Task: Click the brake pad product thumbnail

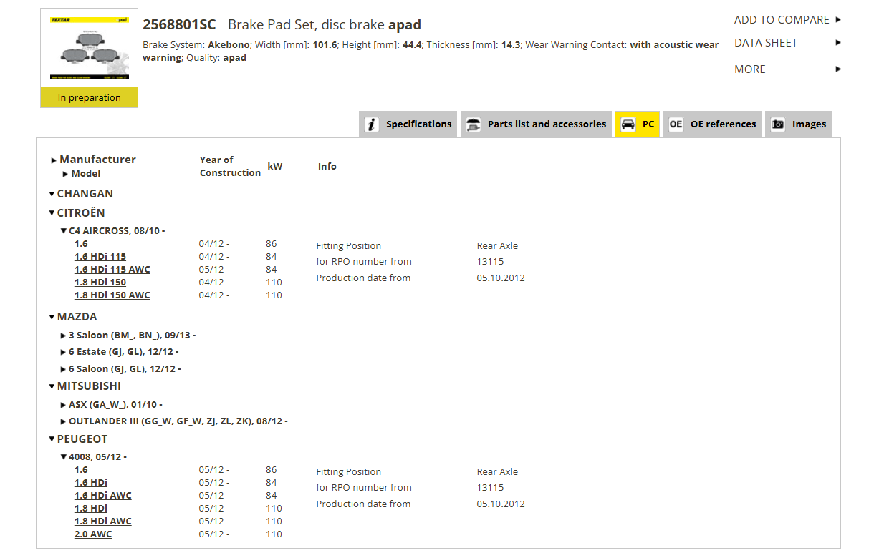Action: click(90, 49)
